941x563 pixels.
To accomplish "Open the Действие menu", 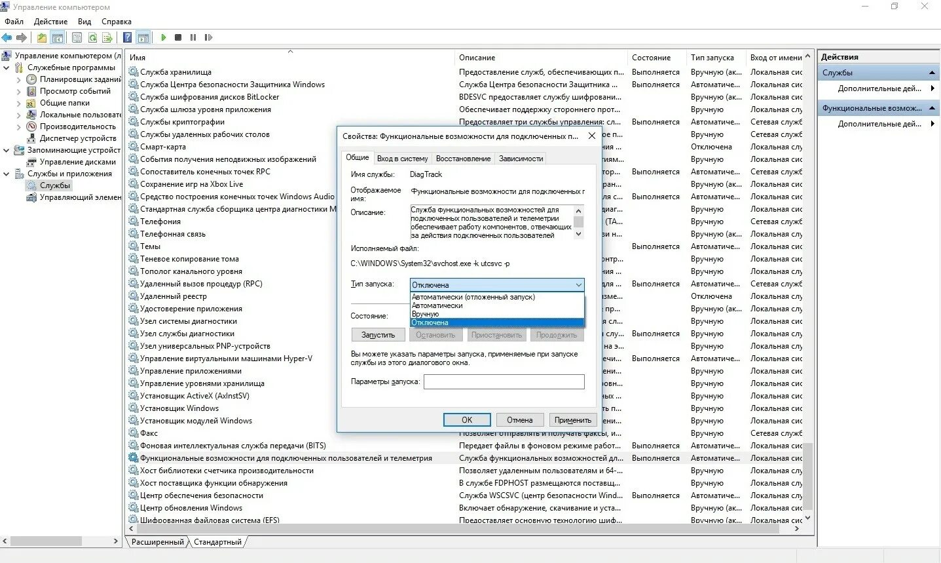I will point(50,22).
